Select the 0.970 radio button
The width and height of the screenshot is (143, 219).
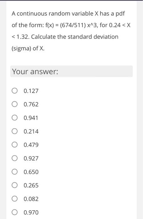[x=14, y=212]
